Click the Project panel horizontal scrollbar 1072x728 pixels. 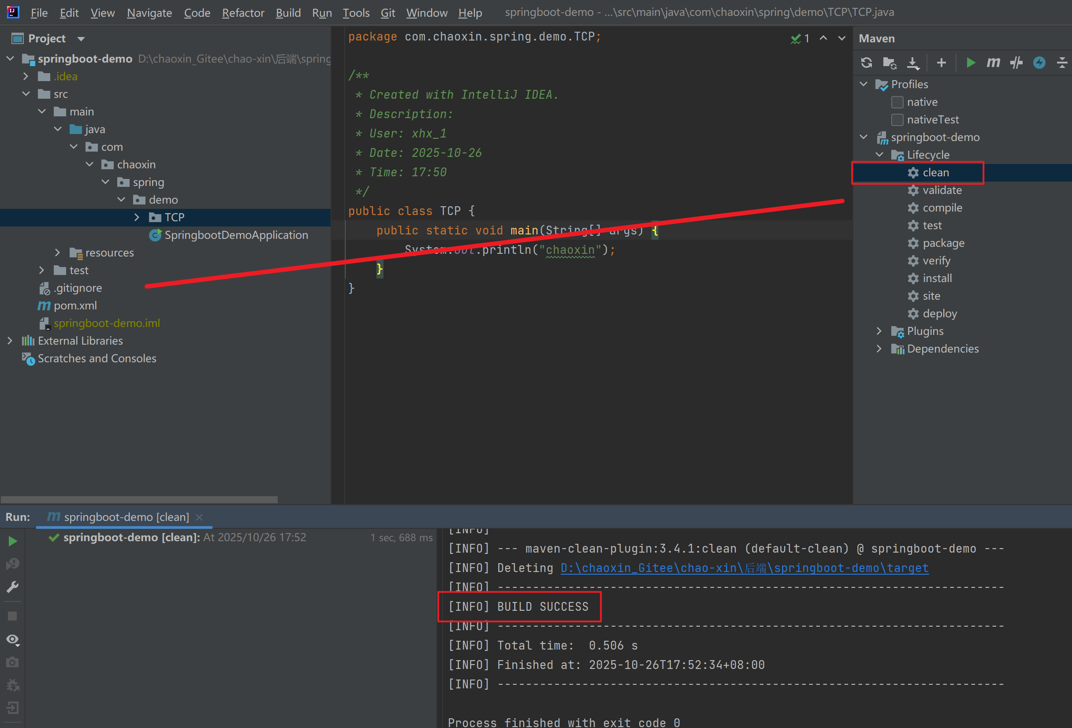[x=139, y=499]
